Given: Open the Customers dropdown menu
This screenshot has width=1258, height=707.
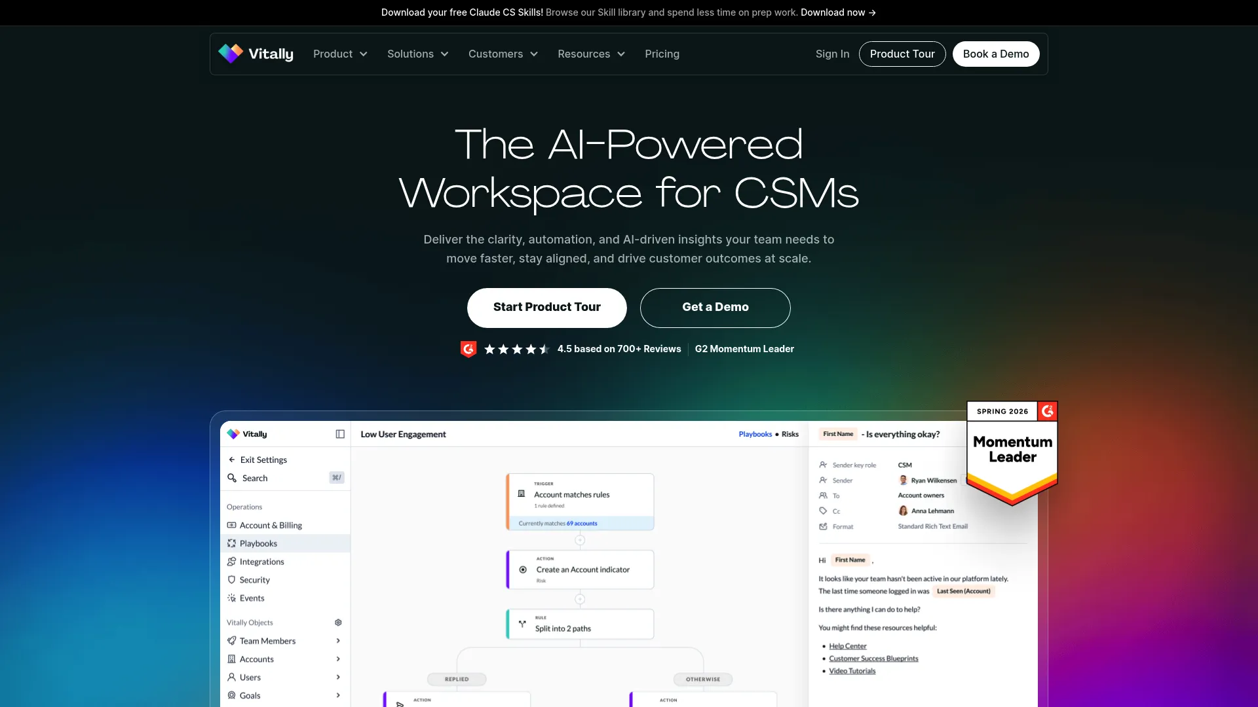Looking at the screenshot, I should coord(503,54).
